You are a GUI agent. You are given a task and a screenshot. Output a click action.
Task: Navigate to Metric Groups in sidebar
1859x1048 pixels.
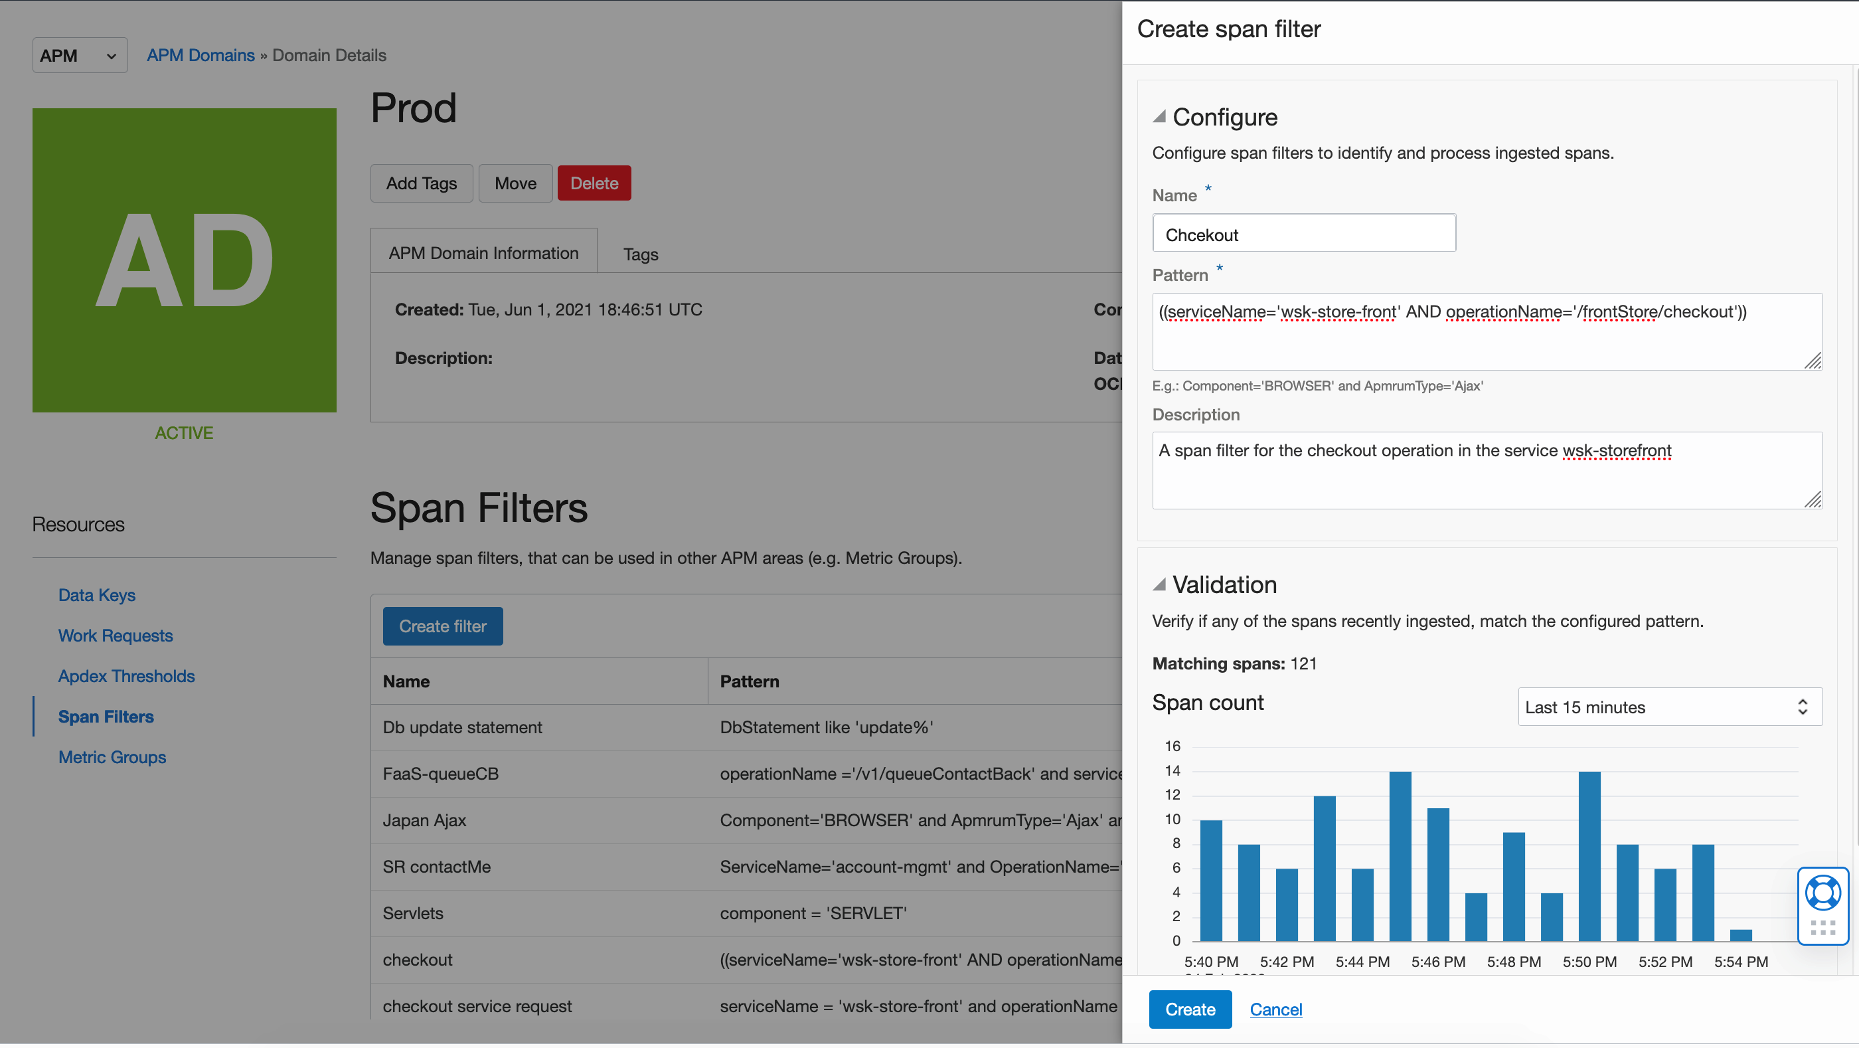click(112, 756)
